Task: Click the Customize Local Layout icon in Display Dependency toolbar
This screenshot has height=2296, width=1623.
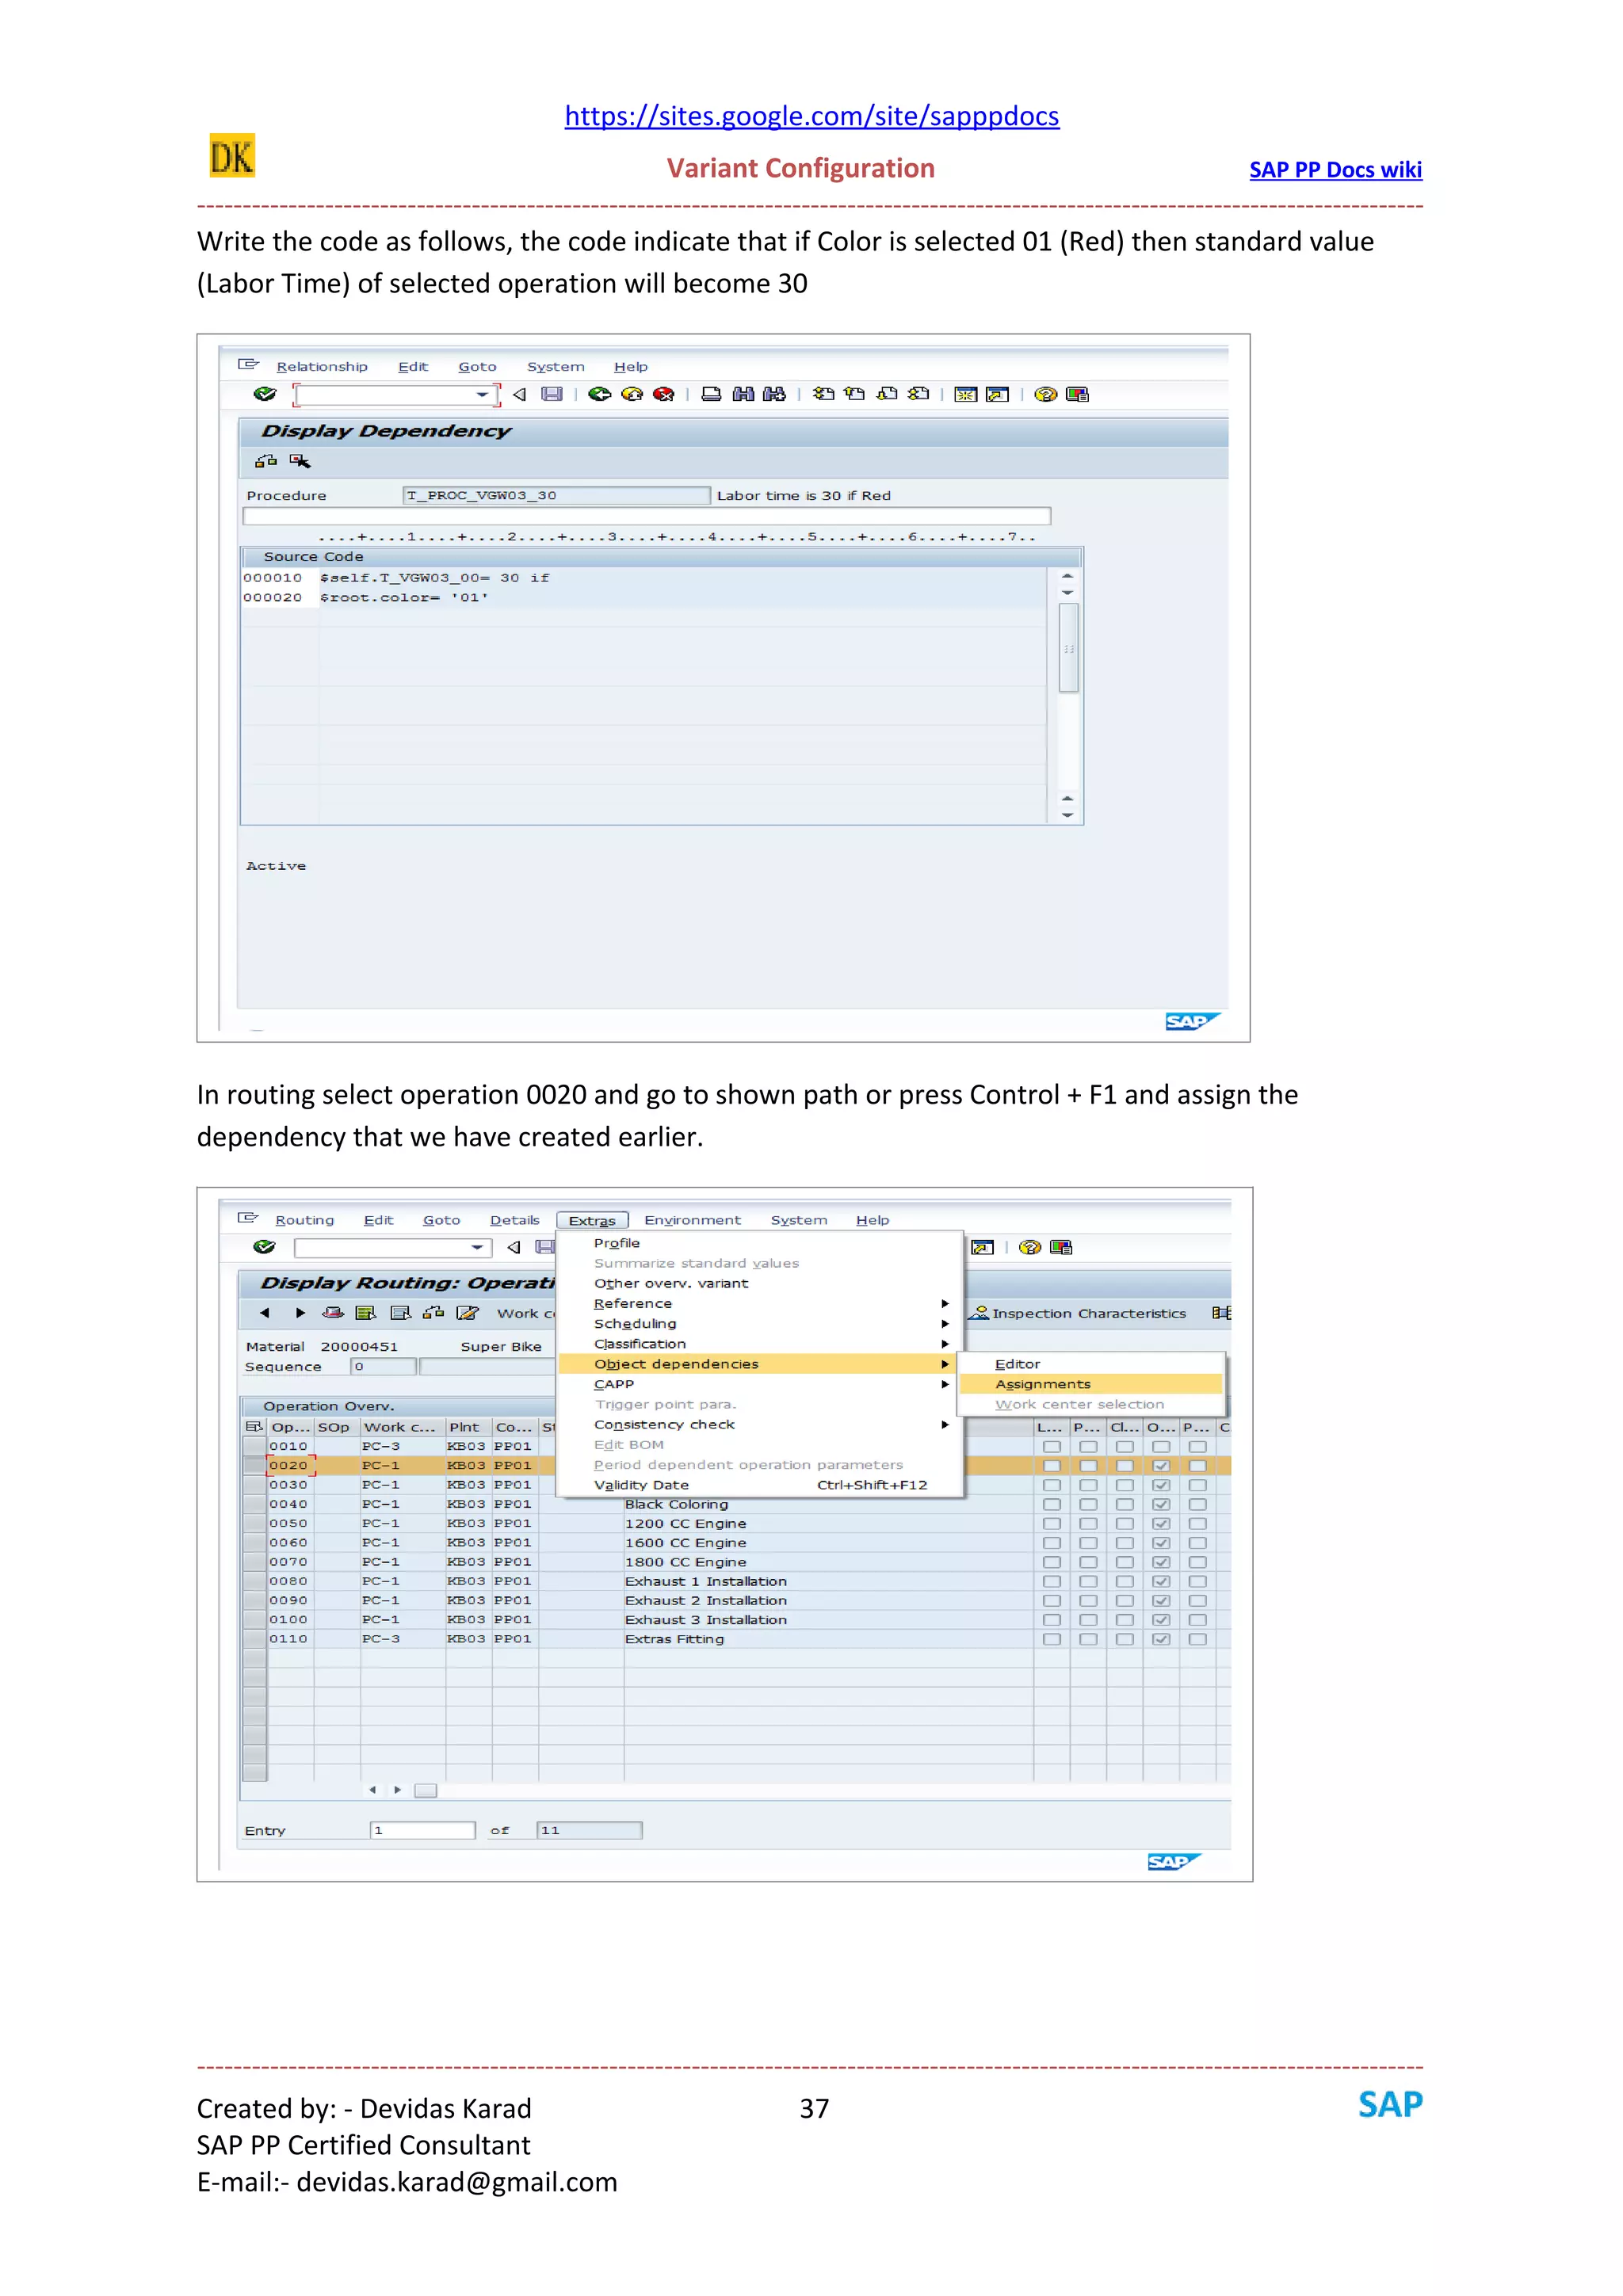Action: click(1077, 394)
